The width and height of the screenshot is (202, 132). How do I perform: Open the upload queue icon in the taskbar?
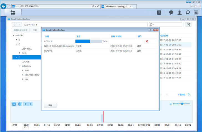coord(159,12)
